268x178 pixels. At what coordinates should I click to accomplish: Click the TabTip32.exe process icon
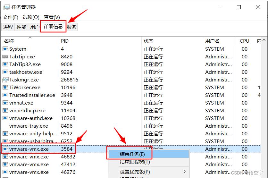[x=5, y=64]
